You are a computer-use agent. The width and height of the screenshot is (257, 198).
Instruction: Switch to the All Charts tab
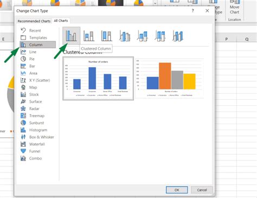pyautogui.click(x=61, y=21)
